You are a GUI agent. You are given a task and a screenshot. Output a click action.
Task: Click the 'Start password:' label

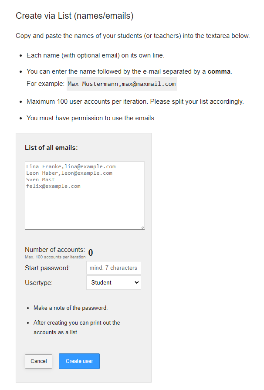[x=47, y=268]
